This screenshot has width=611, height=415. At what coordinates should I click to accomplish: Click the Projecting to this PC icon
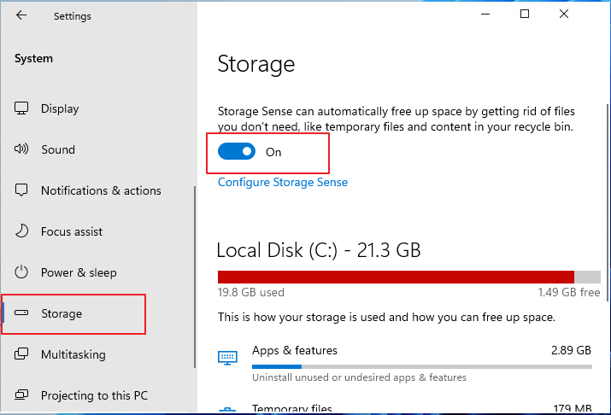pos(22,395)
